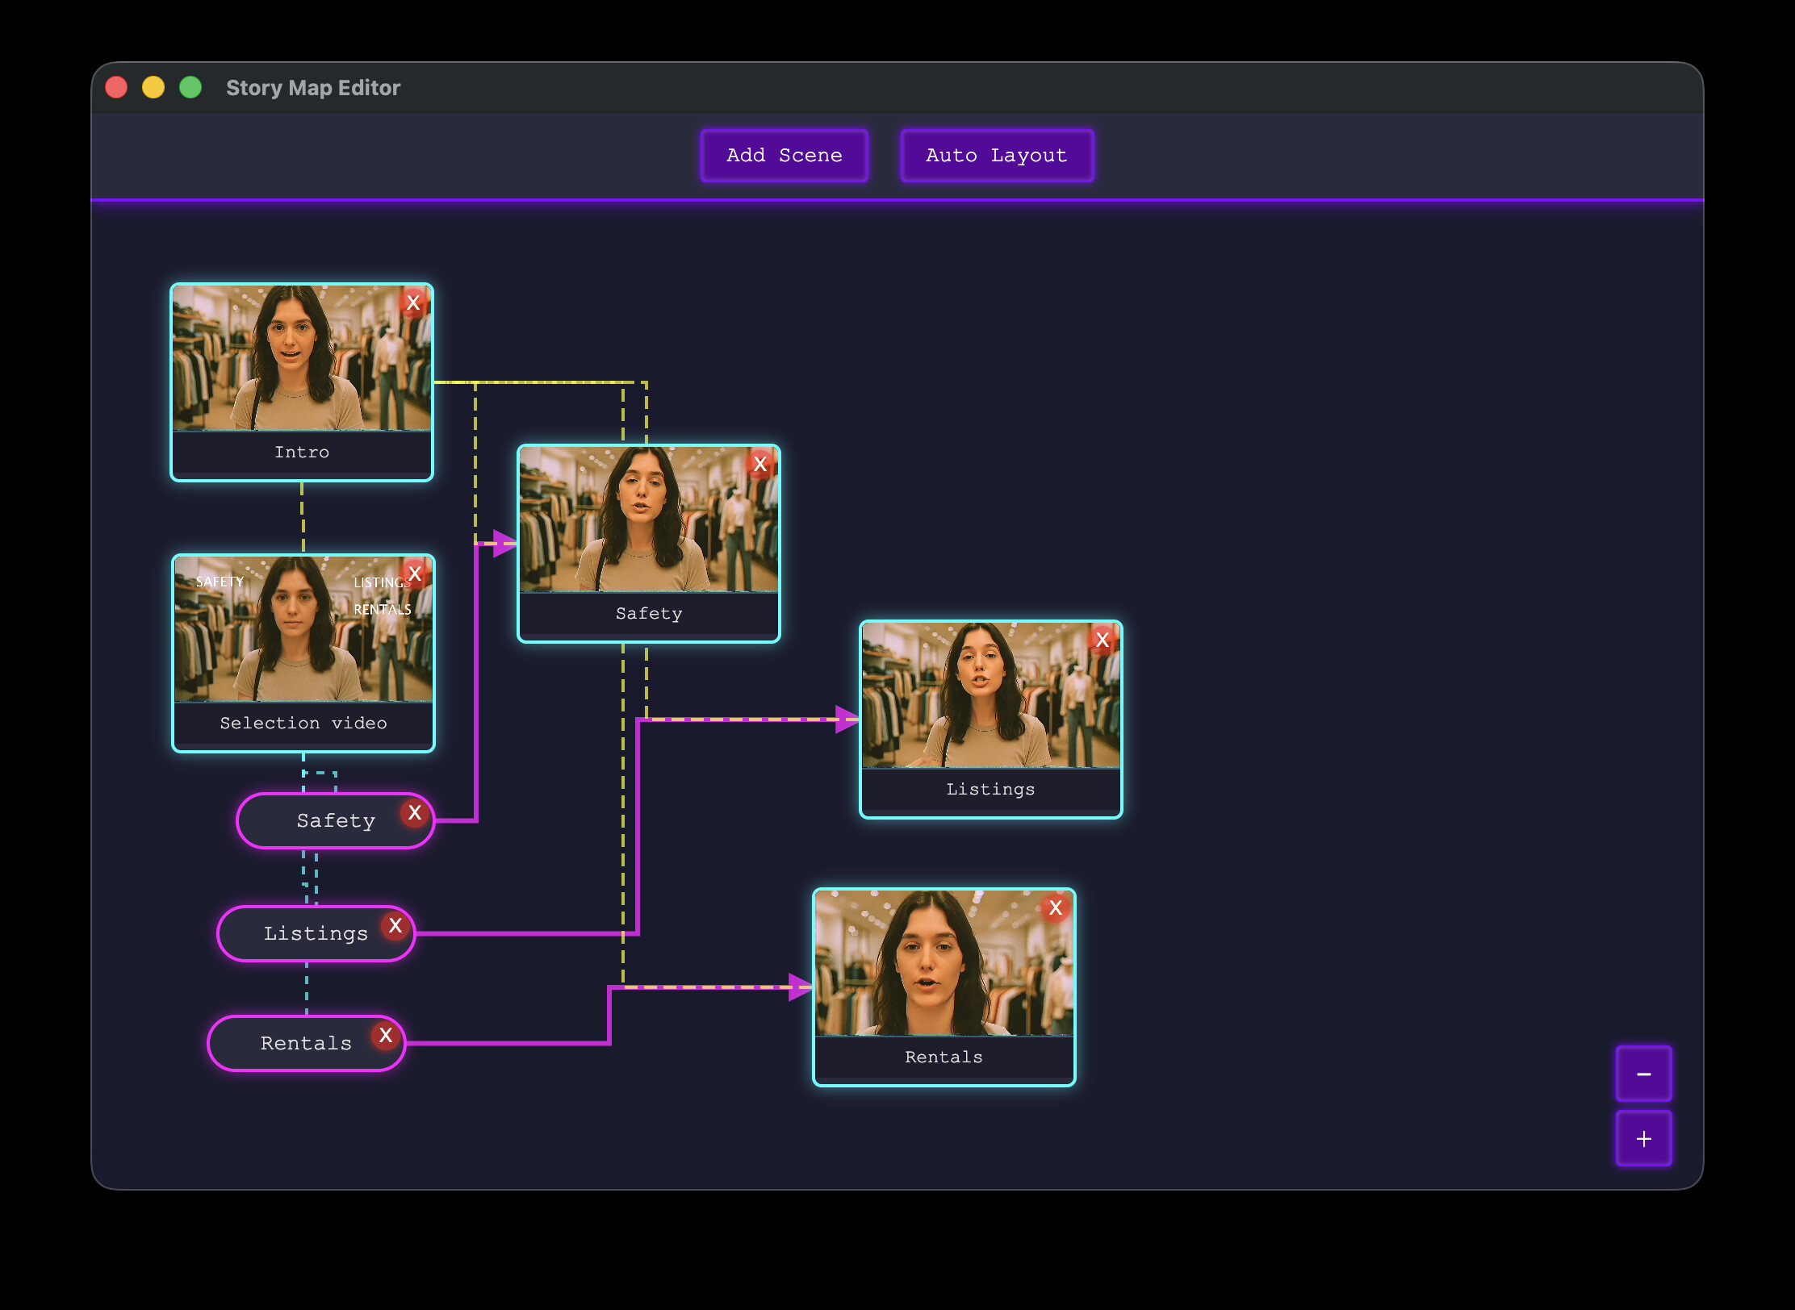Select the Intro scene thumbnail
This screenshot has height=1310, width=1795.
[x=302, y=358]
